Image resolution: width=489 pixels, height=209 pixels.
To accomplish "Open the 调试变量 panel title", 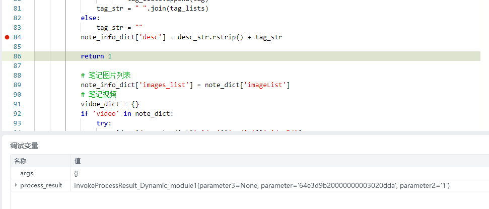I will tap(24, 146).
